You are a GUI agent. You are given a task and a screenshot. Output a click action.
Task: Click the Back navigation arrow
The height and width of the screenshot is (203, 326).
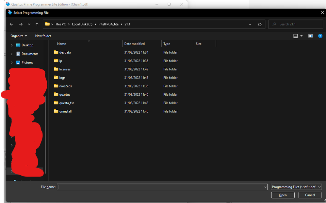pyautogui.click(x=11, y=24)
